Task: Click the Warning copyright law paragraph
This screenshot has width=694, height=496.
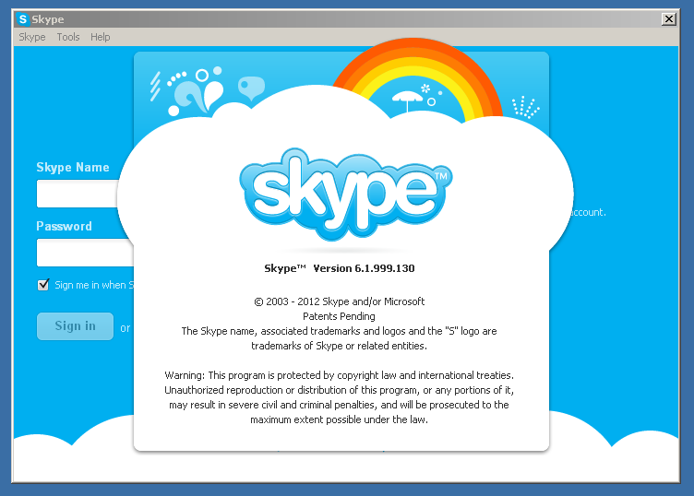Action: [x=340, y=397]
